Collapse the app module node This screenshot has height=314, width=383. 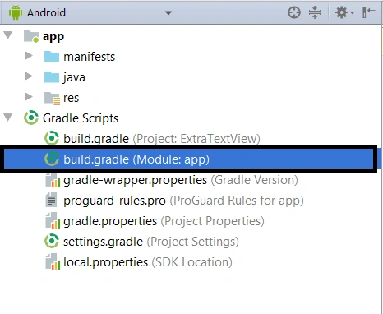tap(8, 35)
